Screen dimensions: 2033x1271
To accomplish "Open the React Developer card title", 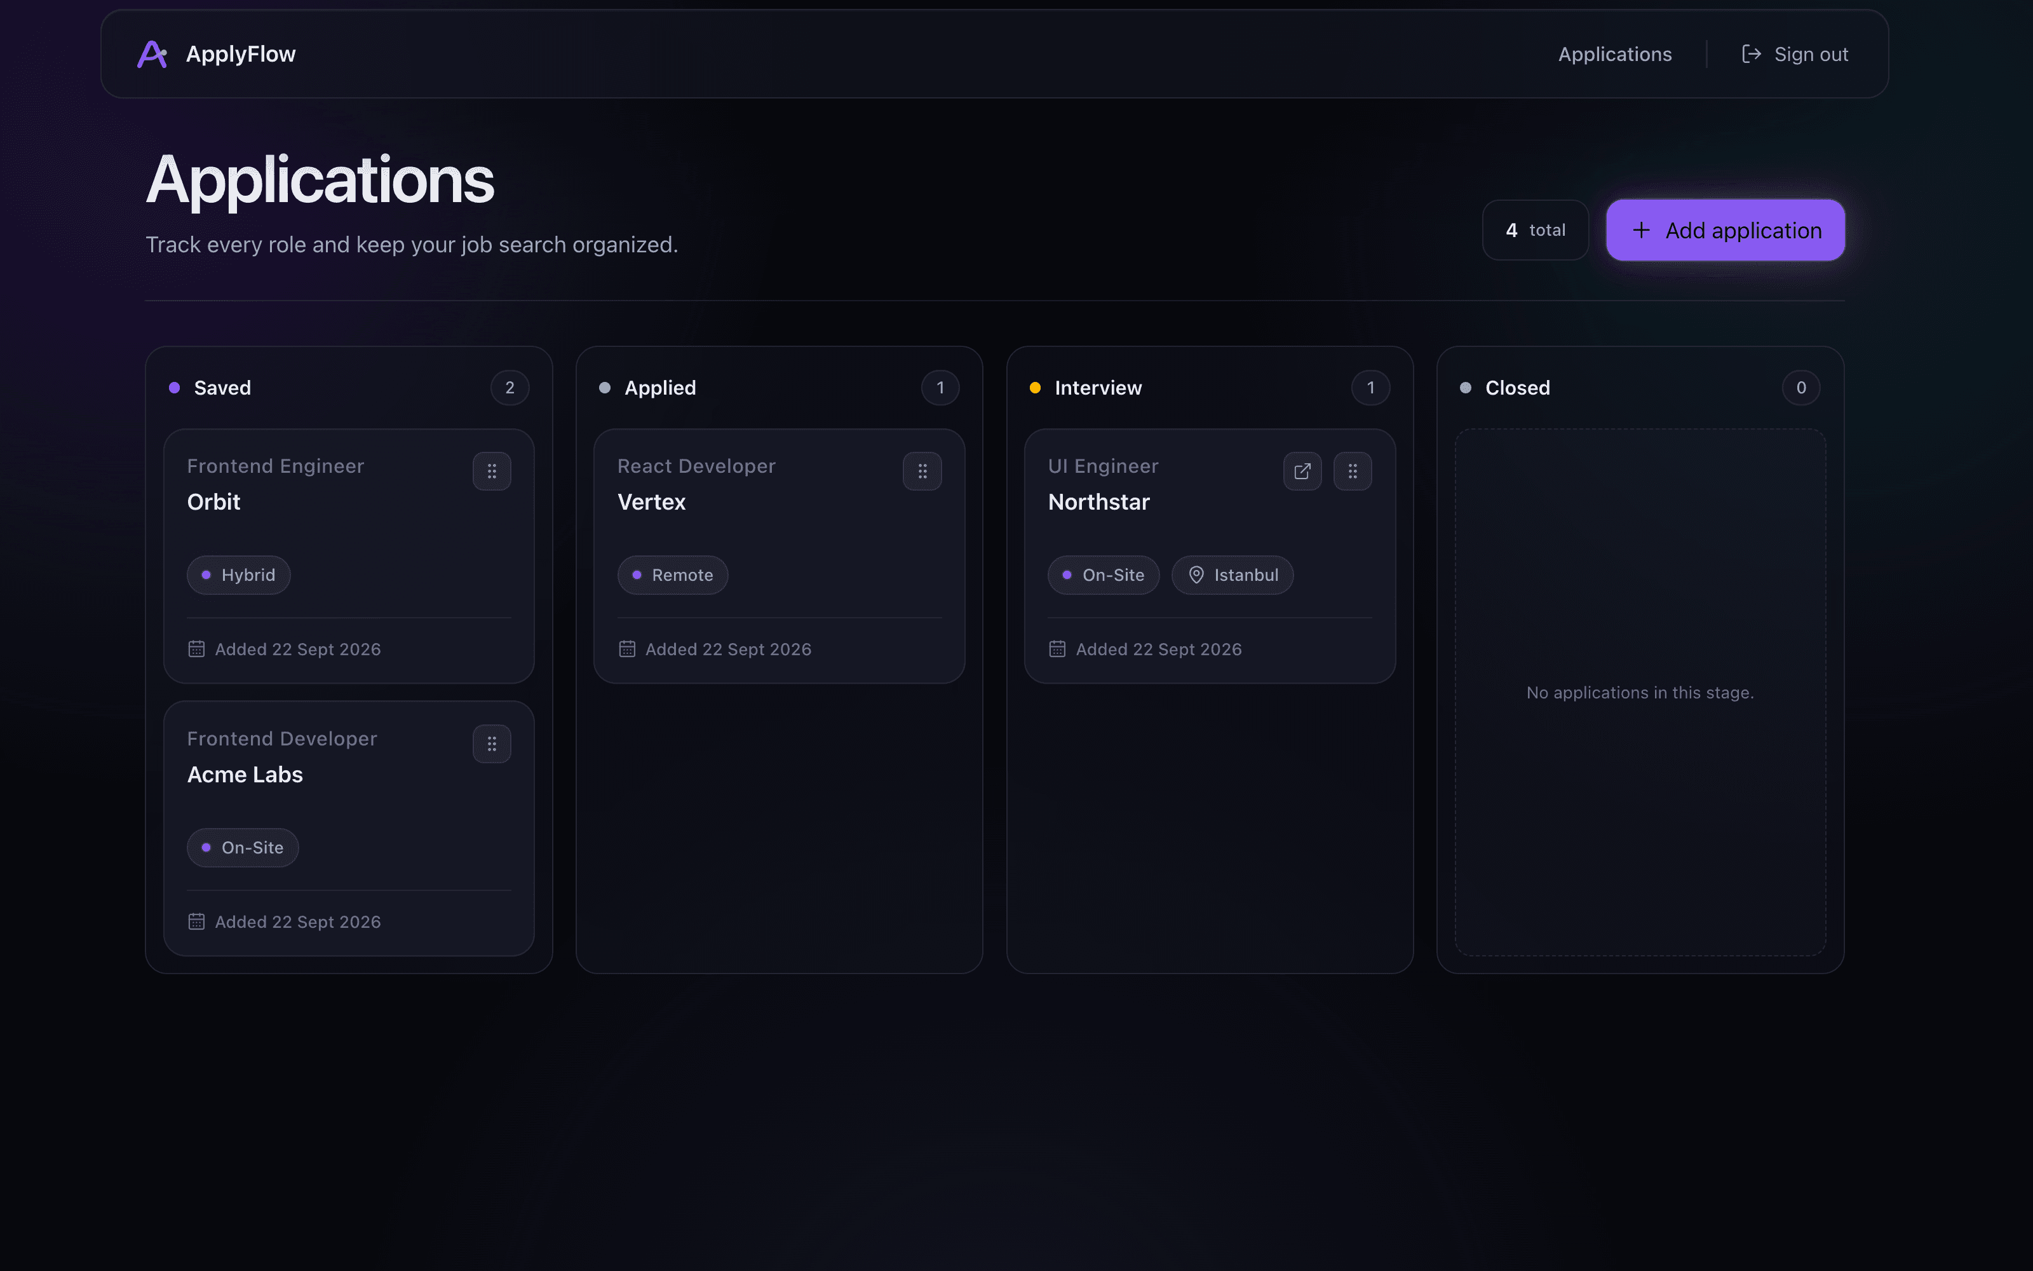I will [696, 466].
